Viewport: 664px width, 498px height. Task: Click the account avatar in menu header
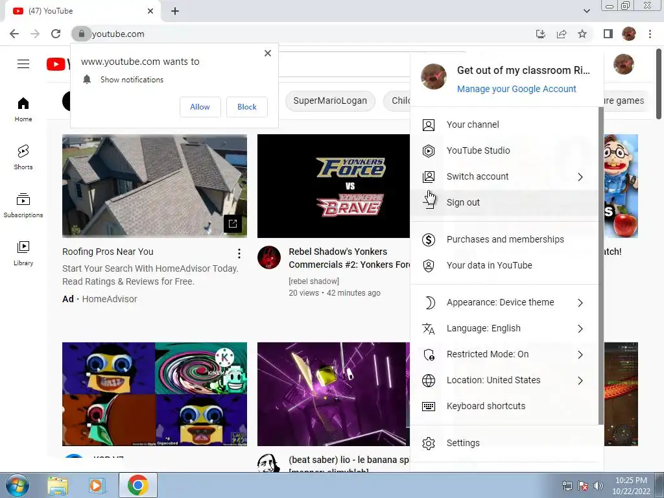(x=433, y=77)
